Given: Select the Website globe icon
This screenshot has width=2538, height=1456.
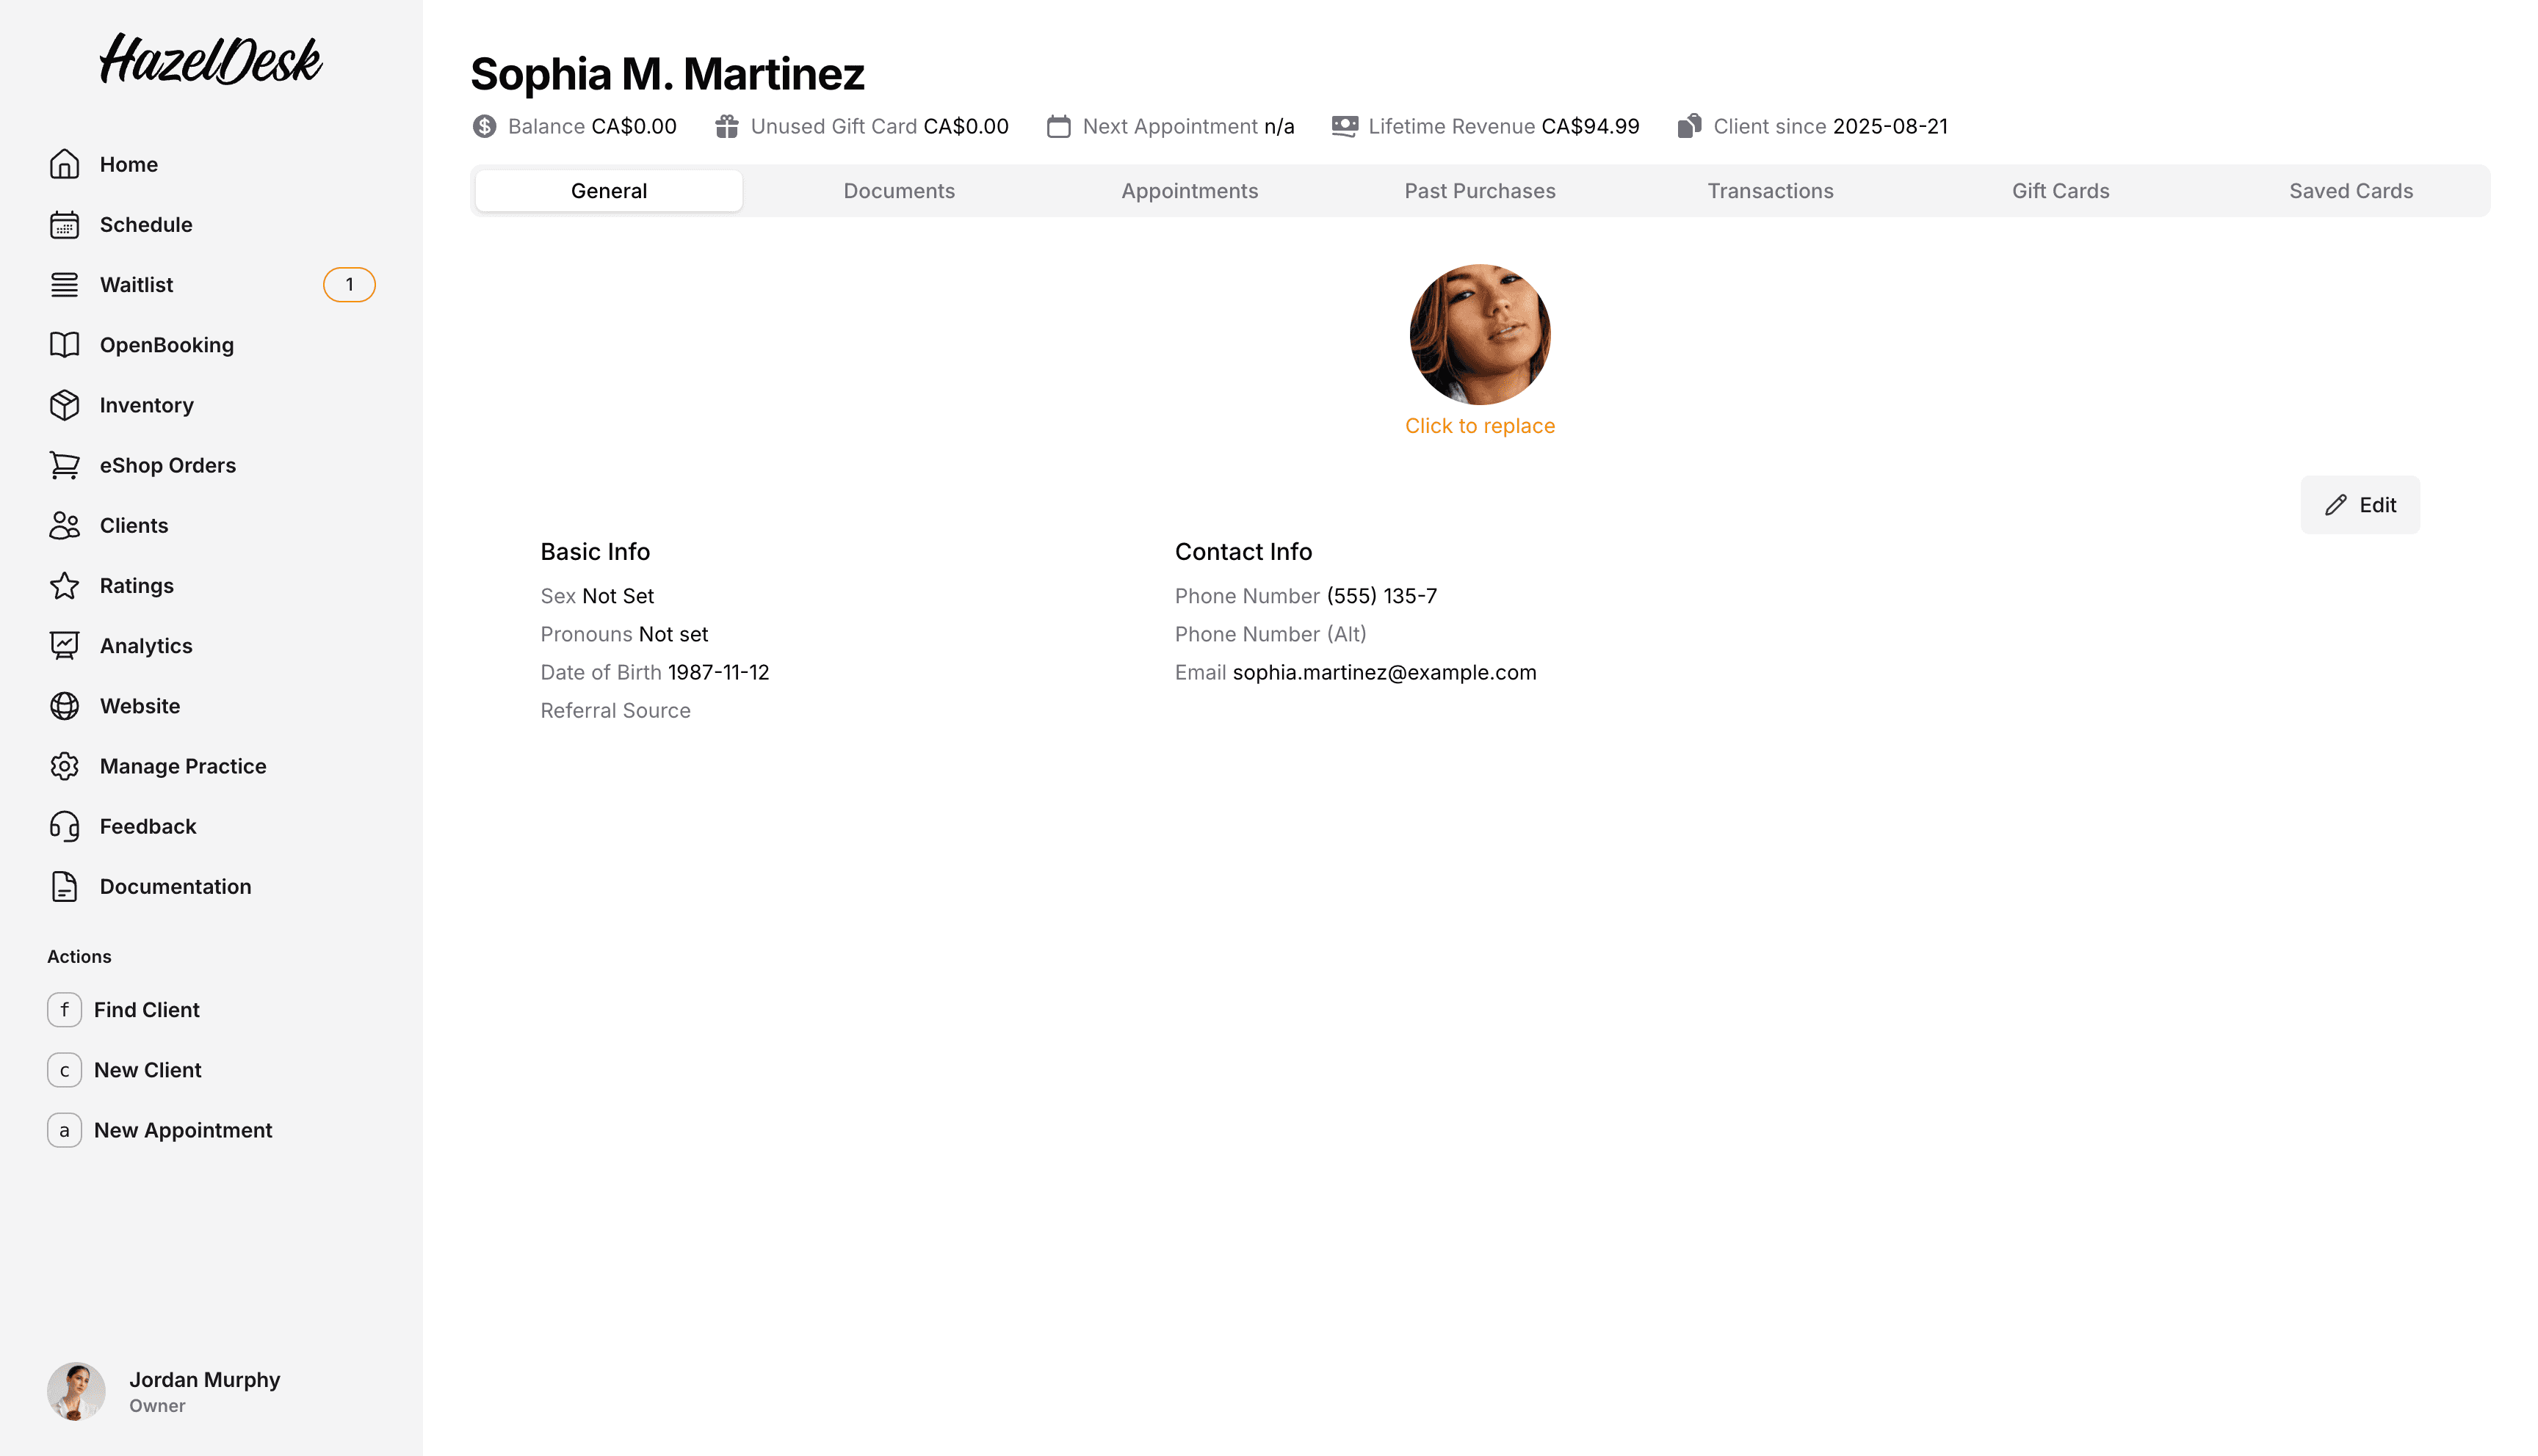Looking at the screenshot, I should click(x=64, y=705).
